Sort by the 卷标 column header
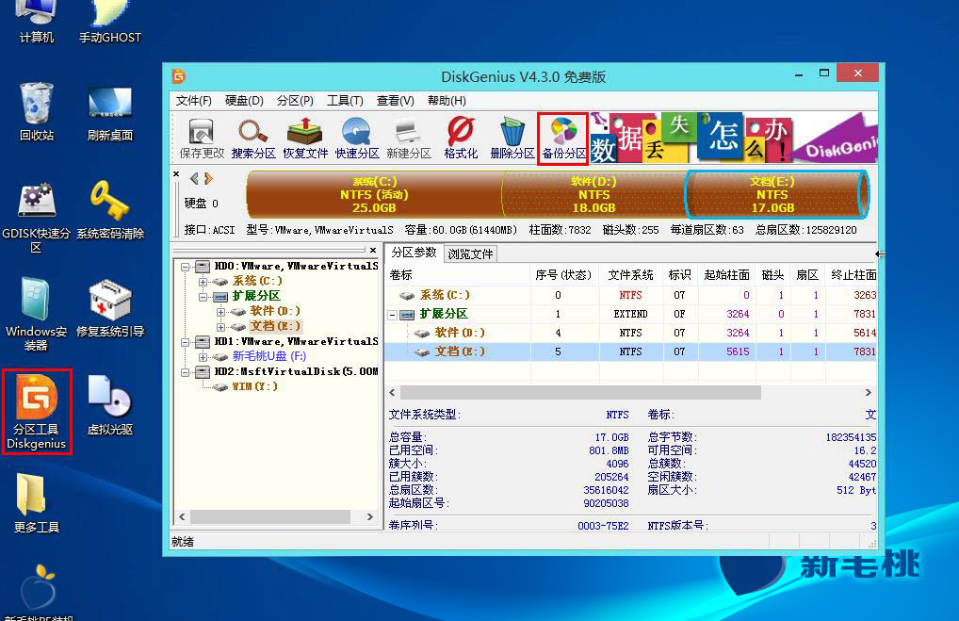This screenshot has height=621, width=959. pyautogui.click(x=458, y=275)
